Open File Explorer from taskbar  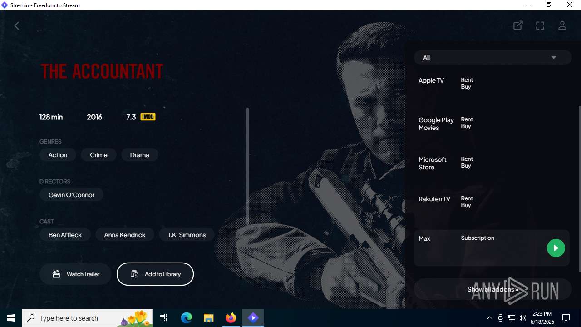(x=209, y=318)
